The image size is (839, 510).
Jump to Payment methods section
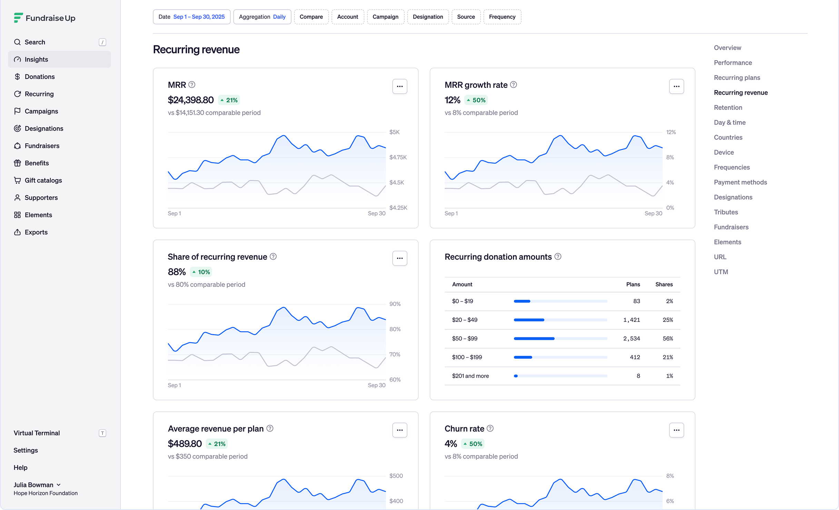[740, 182]
